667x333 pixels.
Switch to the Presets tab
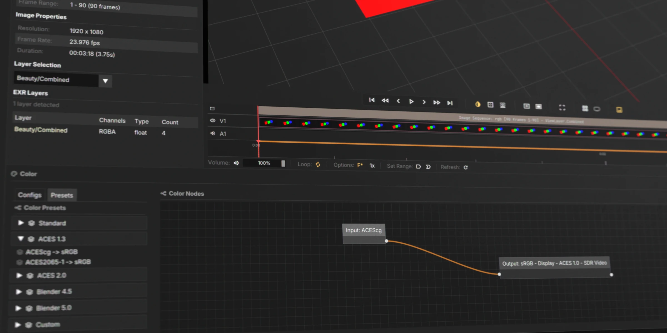(62, 195)
